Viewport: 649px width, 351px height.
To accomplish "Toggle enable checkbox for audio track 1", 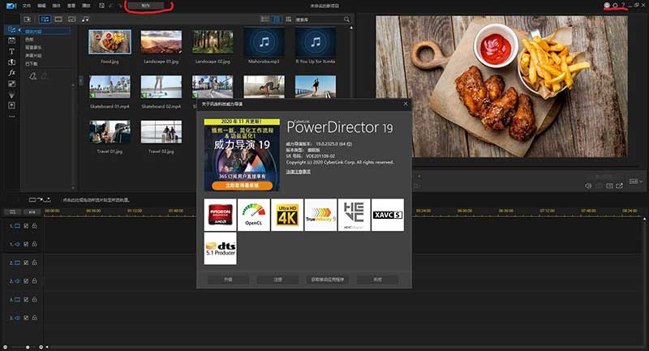I will click(26, 244).
